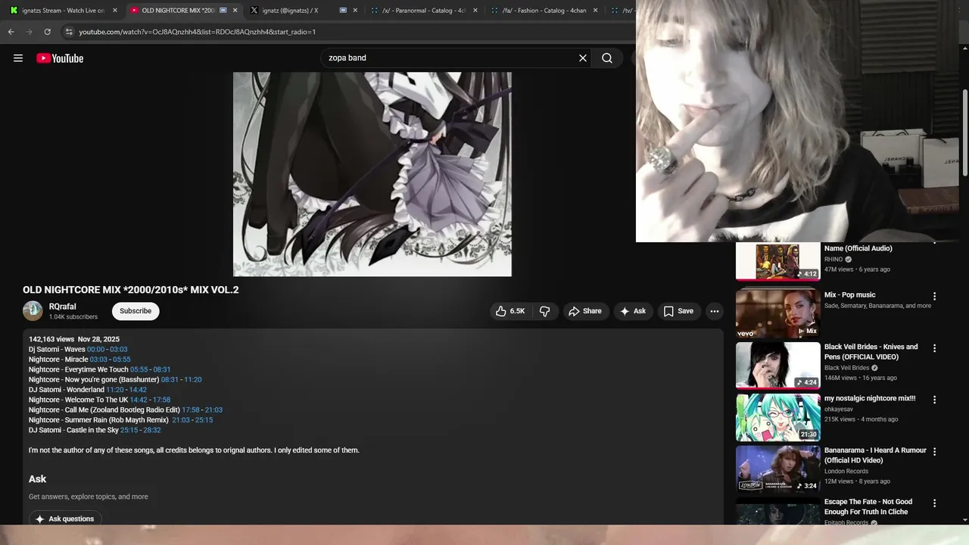Open the YouTube guide hamburger menu

[18, 58]
